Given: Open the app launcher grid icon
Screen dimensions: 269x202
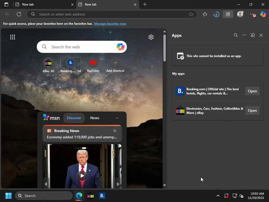Looking at the screenshot, I should point(13,37).
